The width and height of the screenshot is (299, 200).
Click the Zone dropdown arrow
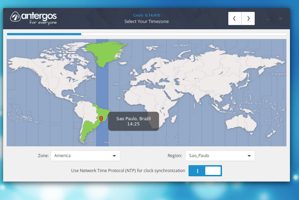pos(114,156)
